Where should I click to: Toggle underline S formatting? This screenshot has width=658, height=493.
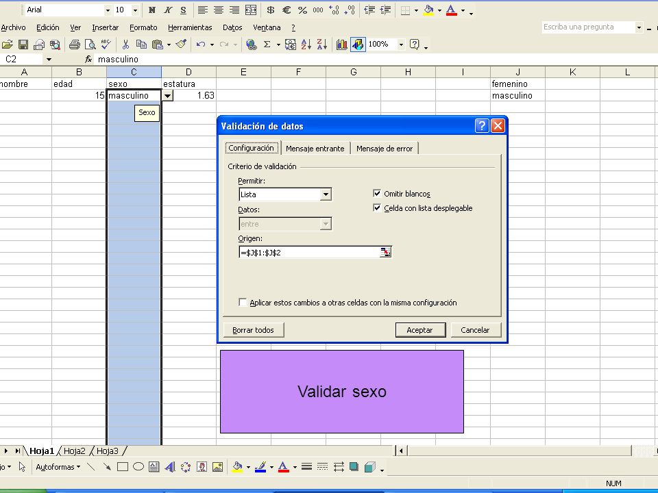coord(184,10)
